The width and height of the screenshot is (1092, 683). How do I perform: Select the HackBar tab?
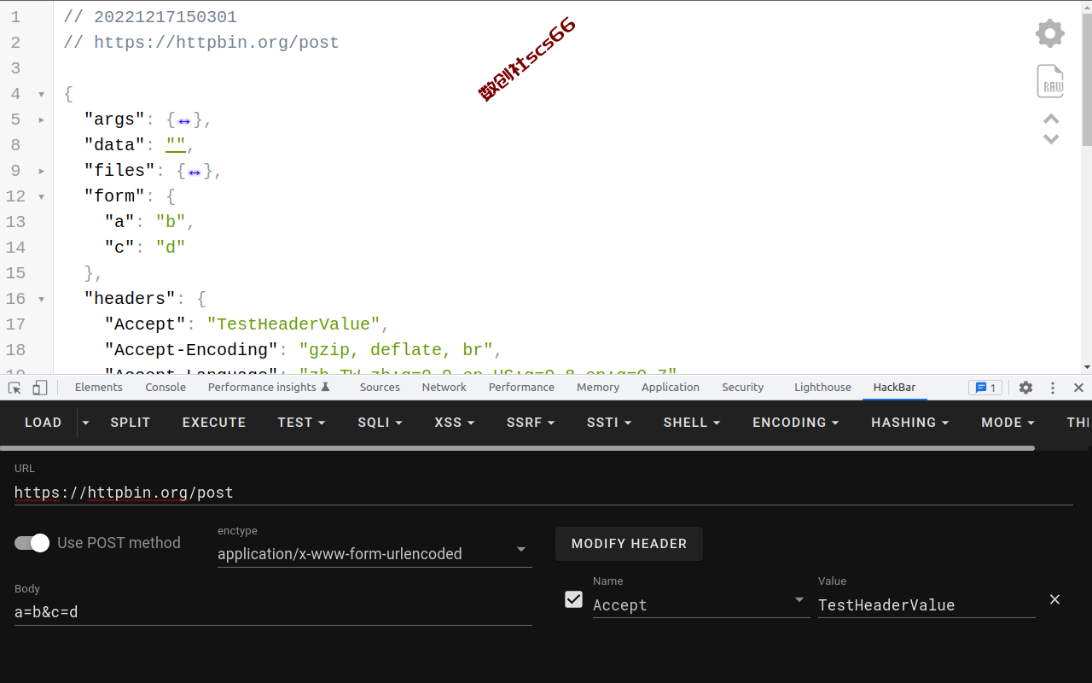(x=894, y=388)
